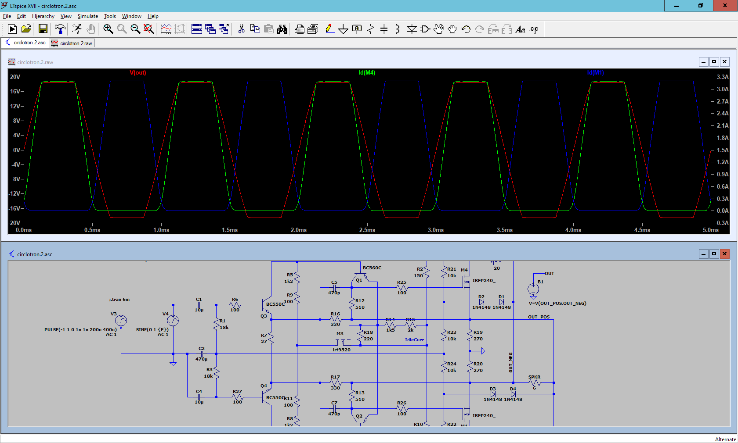Zoom full extents with crossed magnifier icon
The width and height of the screenshot is (738, 443).
149,29
